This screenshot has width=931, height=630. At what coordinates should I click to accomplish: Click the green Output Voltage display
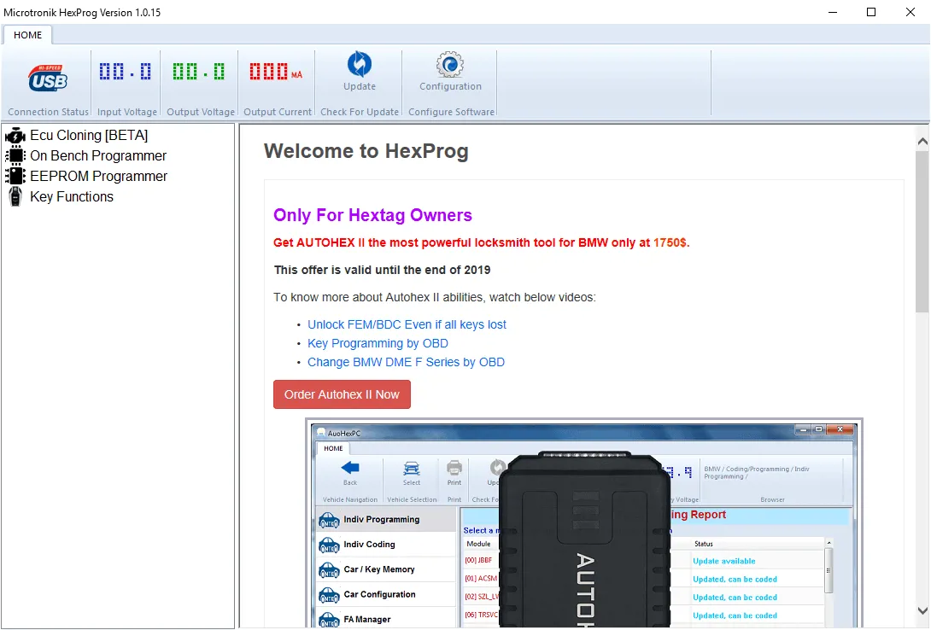click(199, 72)
